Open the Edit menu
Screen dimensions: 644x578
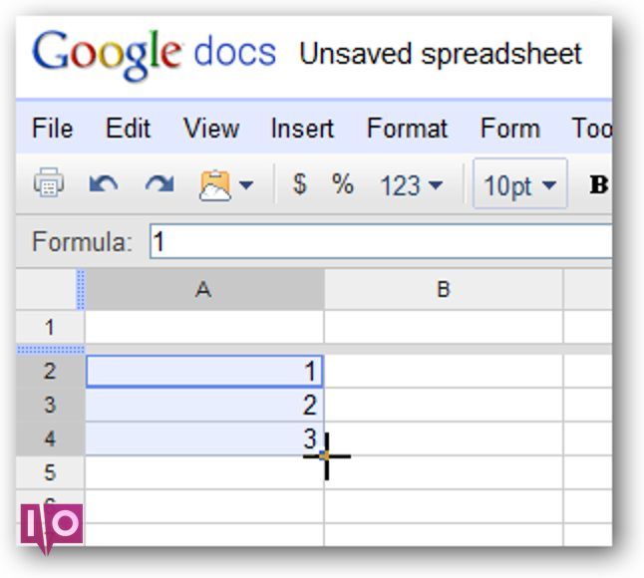tap(128, 129)
